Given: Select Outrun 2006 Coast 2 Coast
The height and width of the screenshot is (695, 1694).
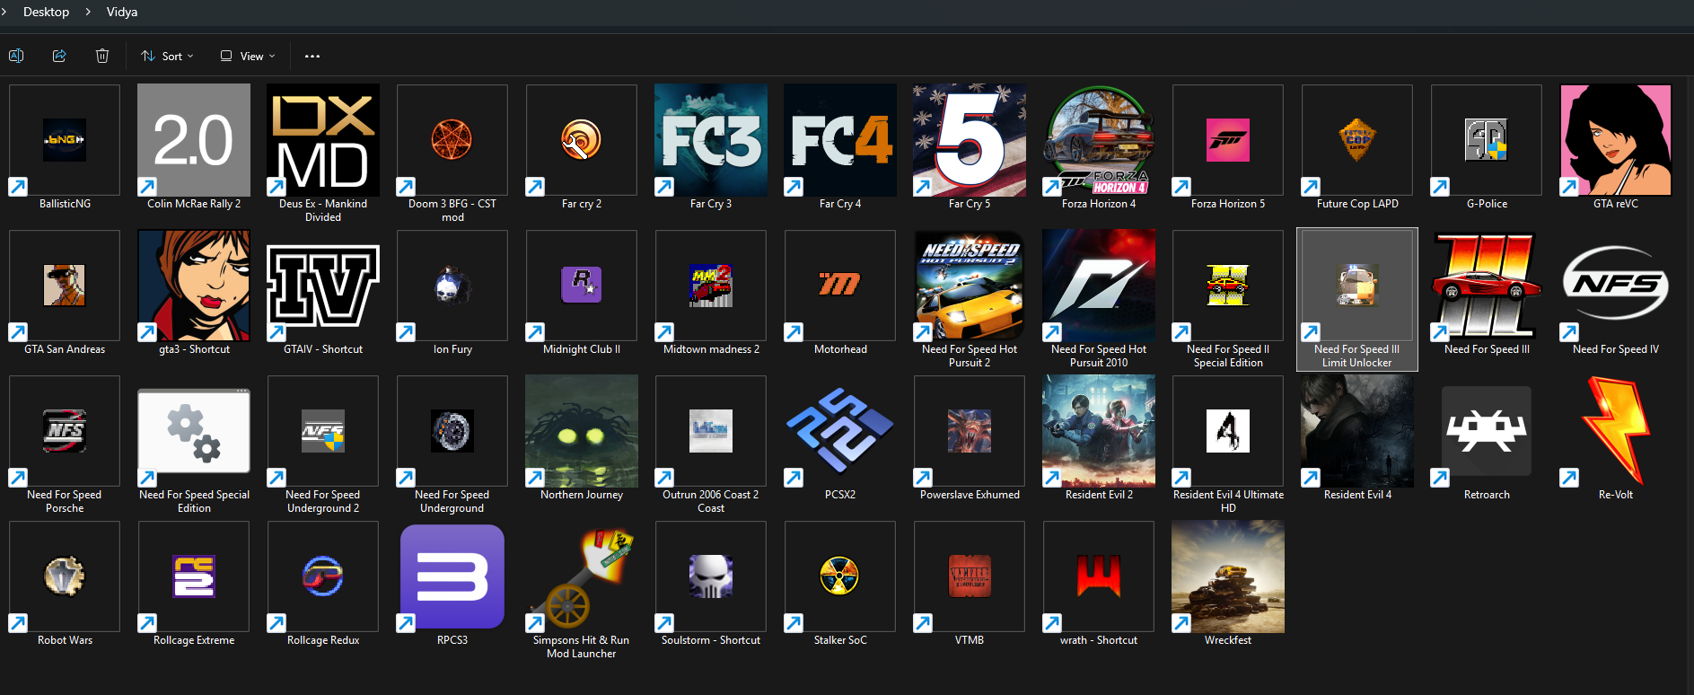Looking at the screenshot, I should coord(711,431).
